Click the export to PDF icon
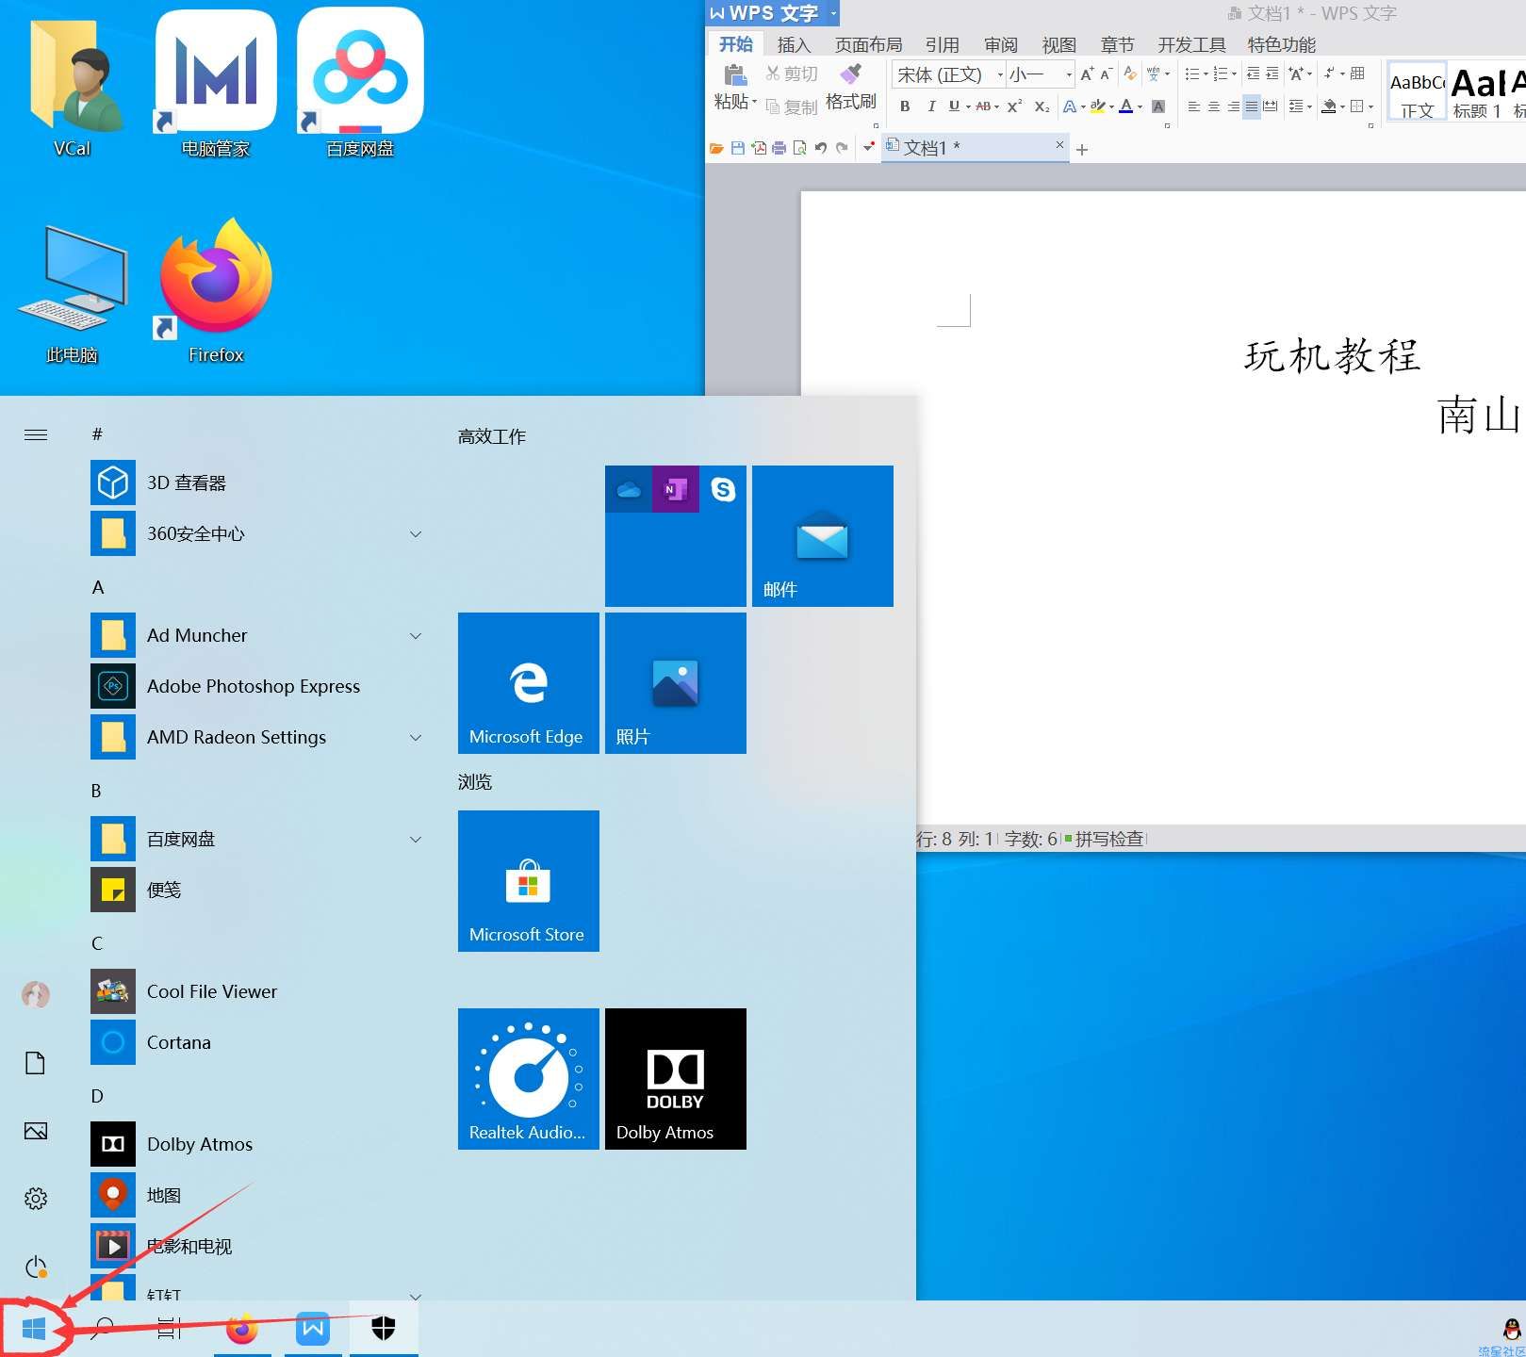This screenshot has width=1526, height=1357. pyautogui.click(x=759, y=148)
